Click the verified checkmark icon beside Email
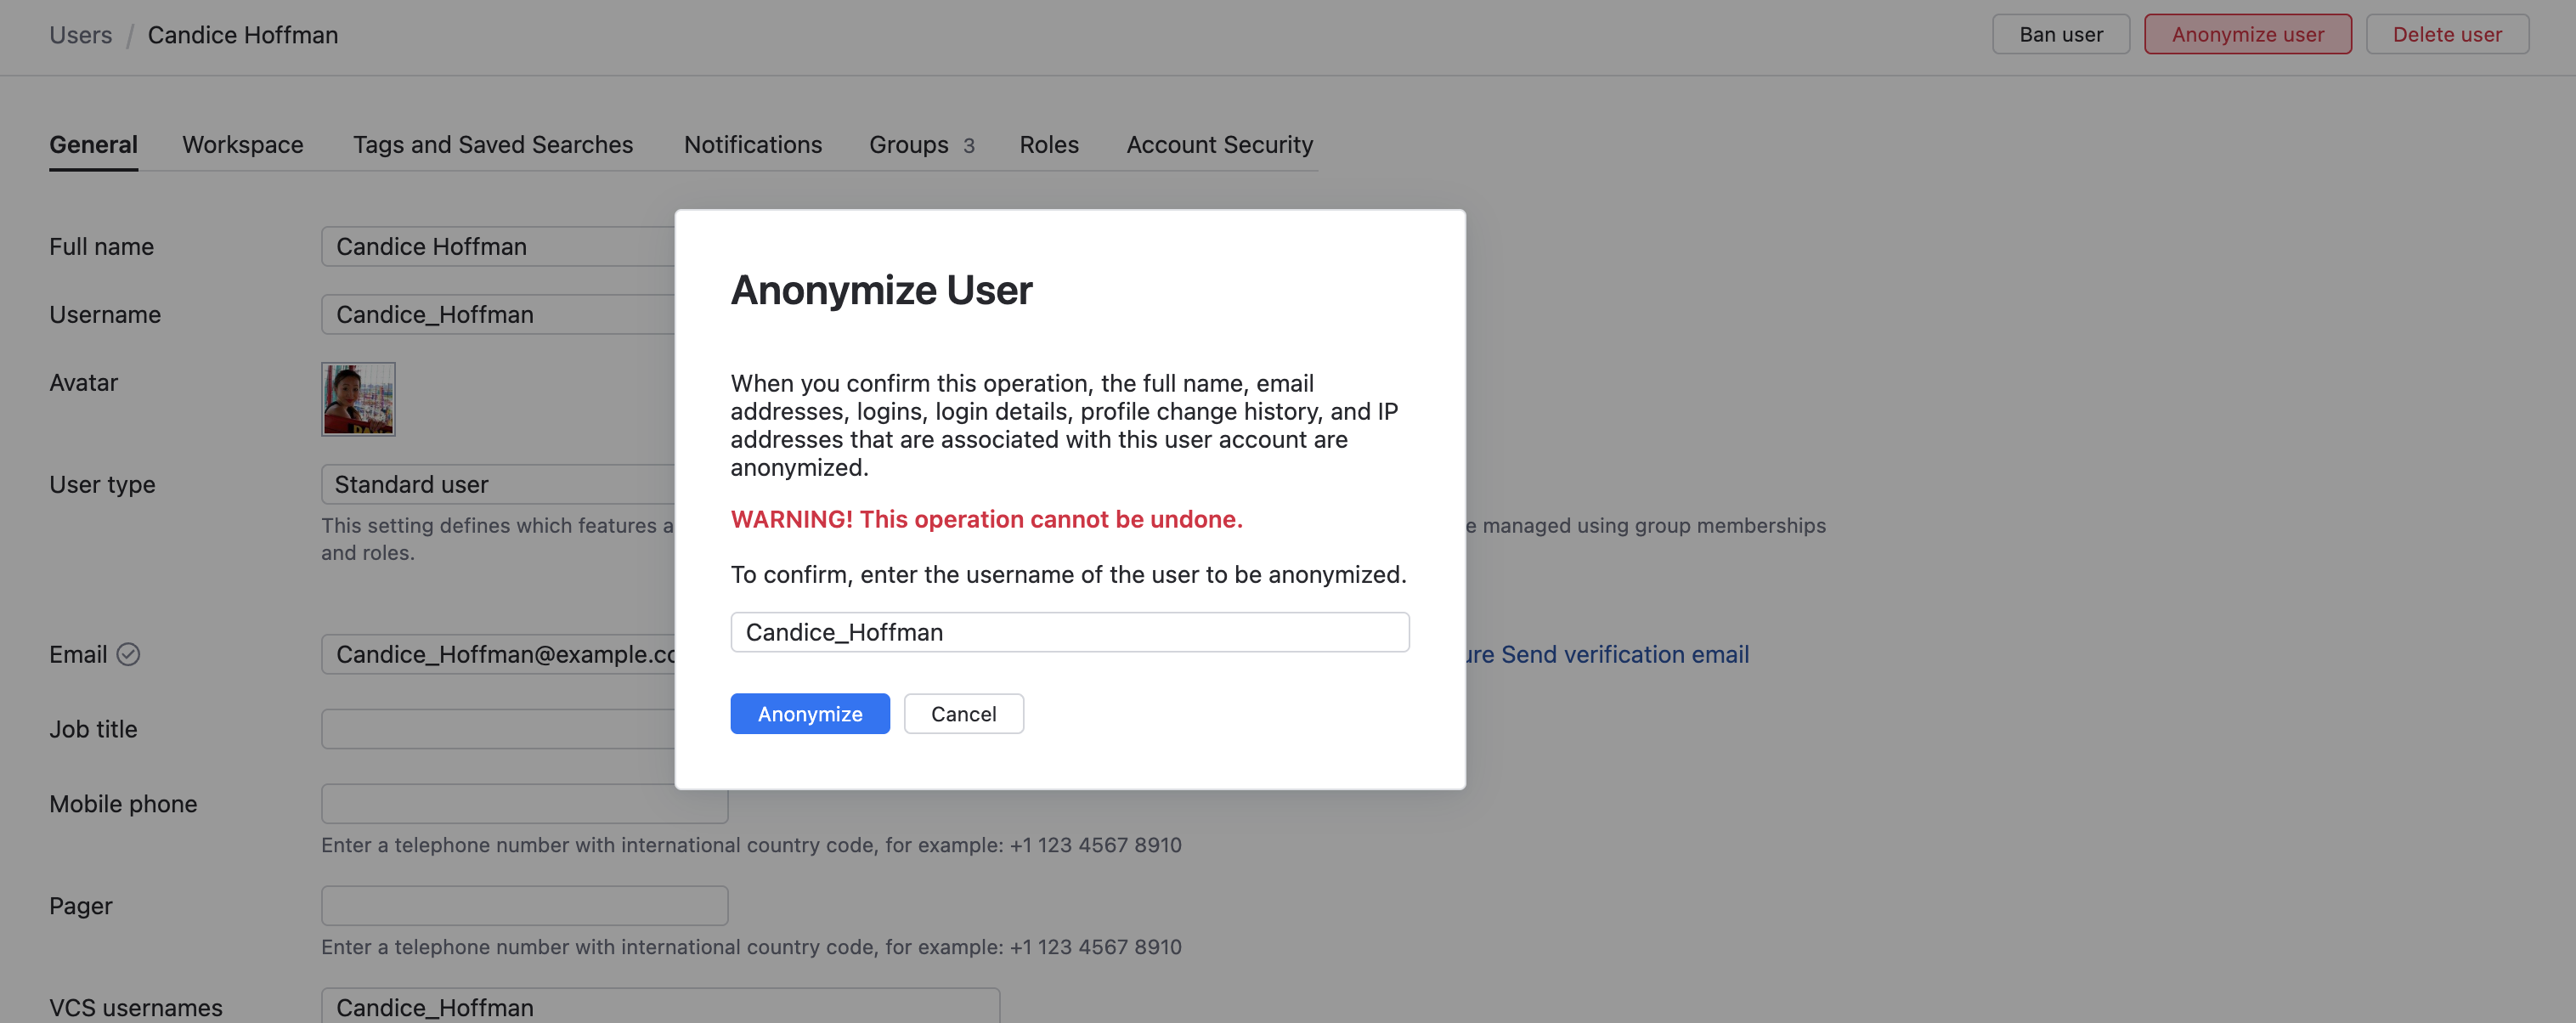2576x1023 pixels. coord(128,654)
